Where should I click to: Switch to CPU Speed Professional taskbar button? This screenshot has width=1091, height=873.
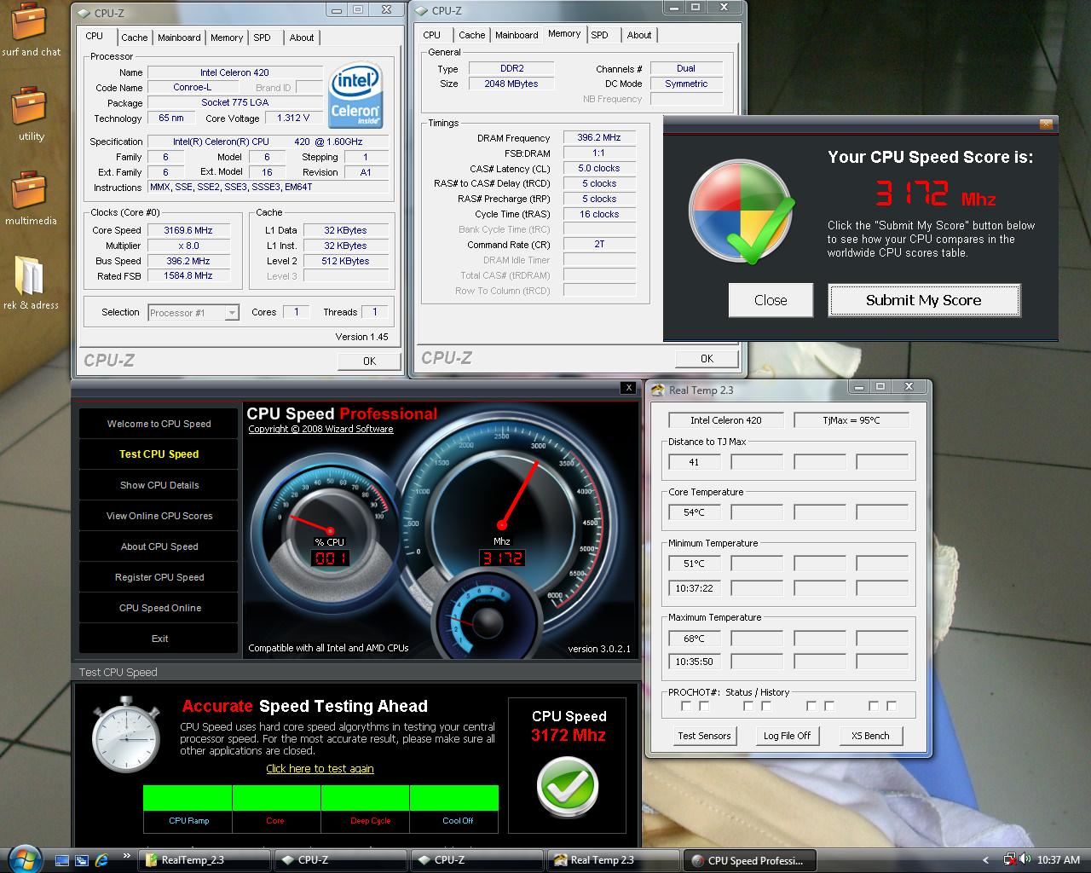[749, 860]
